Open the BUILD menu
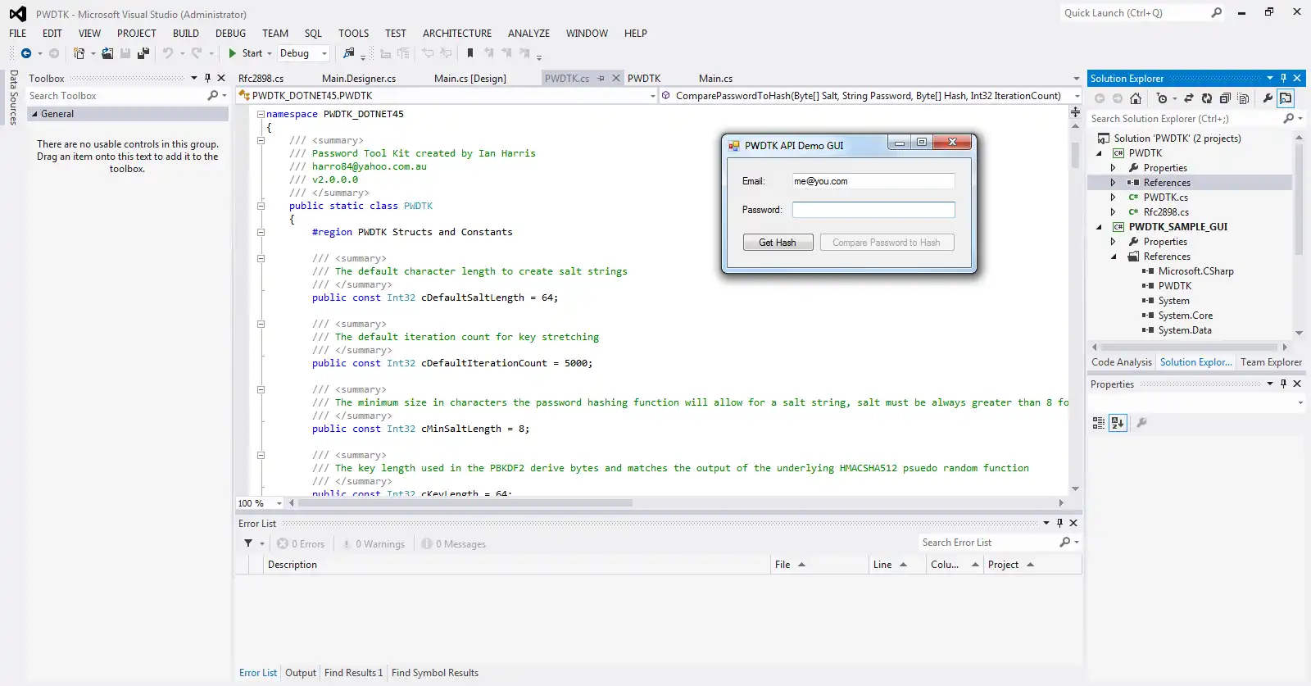The width and height of the screenshot is (1311, 686). (186, 34)
